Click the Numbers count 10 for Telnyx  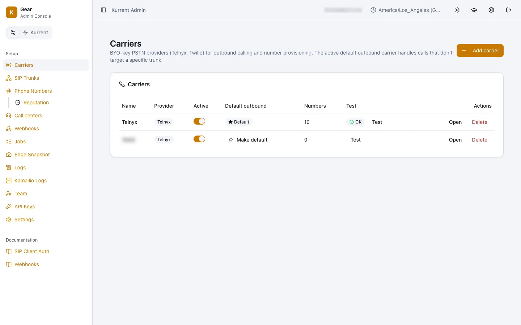(307, 122)
